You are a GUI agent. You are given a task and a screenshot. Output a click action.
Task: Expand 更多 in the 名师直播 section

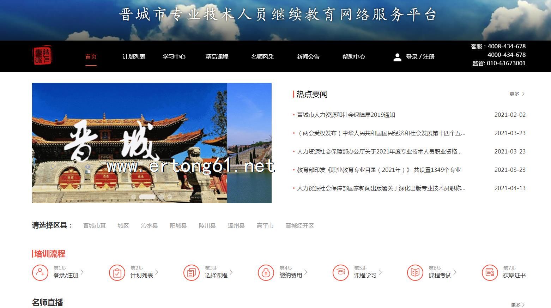517,304
